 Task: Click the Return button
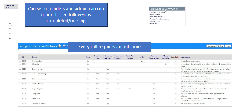pyautogui.click(x=228, y=46)
